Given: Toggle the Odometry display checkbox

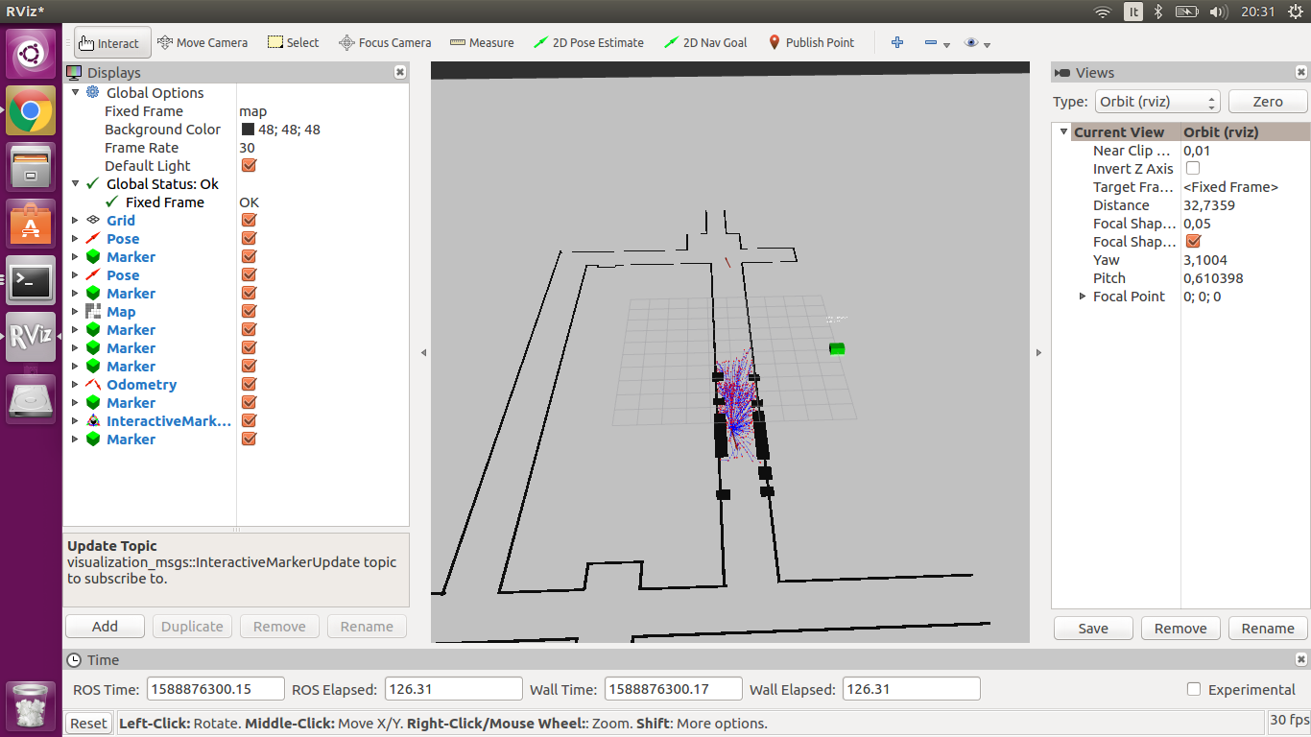Looking at the screenshot, I should 249,384.
